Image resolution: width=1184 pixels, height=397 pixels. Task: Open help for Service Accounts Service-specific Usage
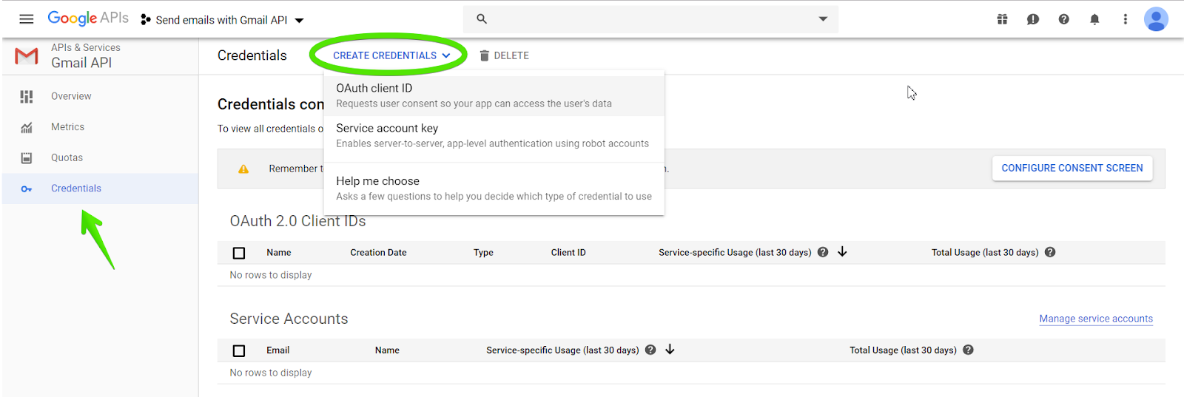pyautogui.click(x=650, y=350)
